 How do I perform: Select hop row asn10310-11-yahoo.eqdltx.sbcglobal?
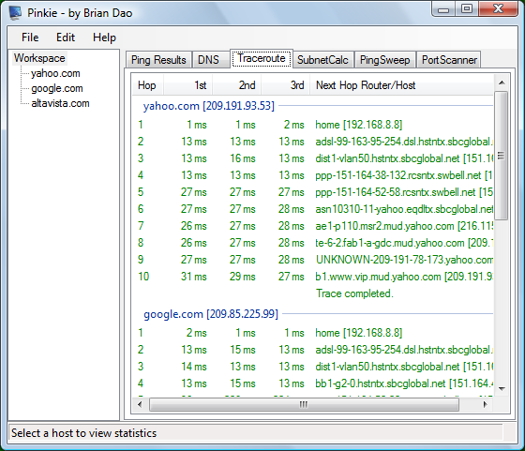(x=313, y=209)
